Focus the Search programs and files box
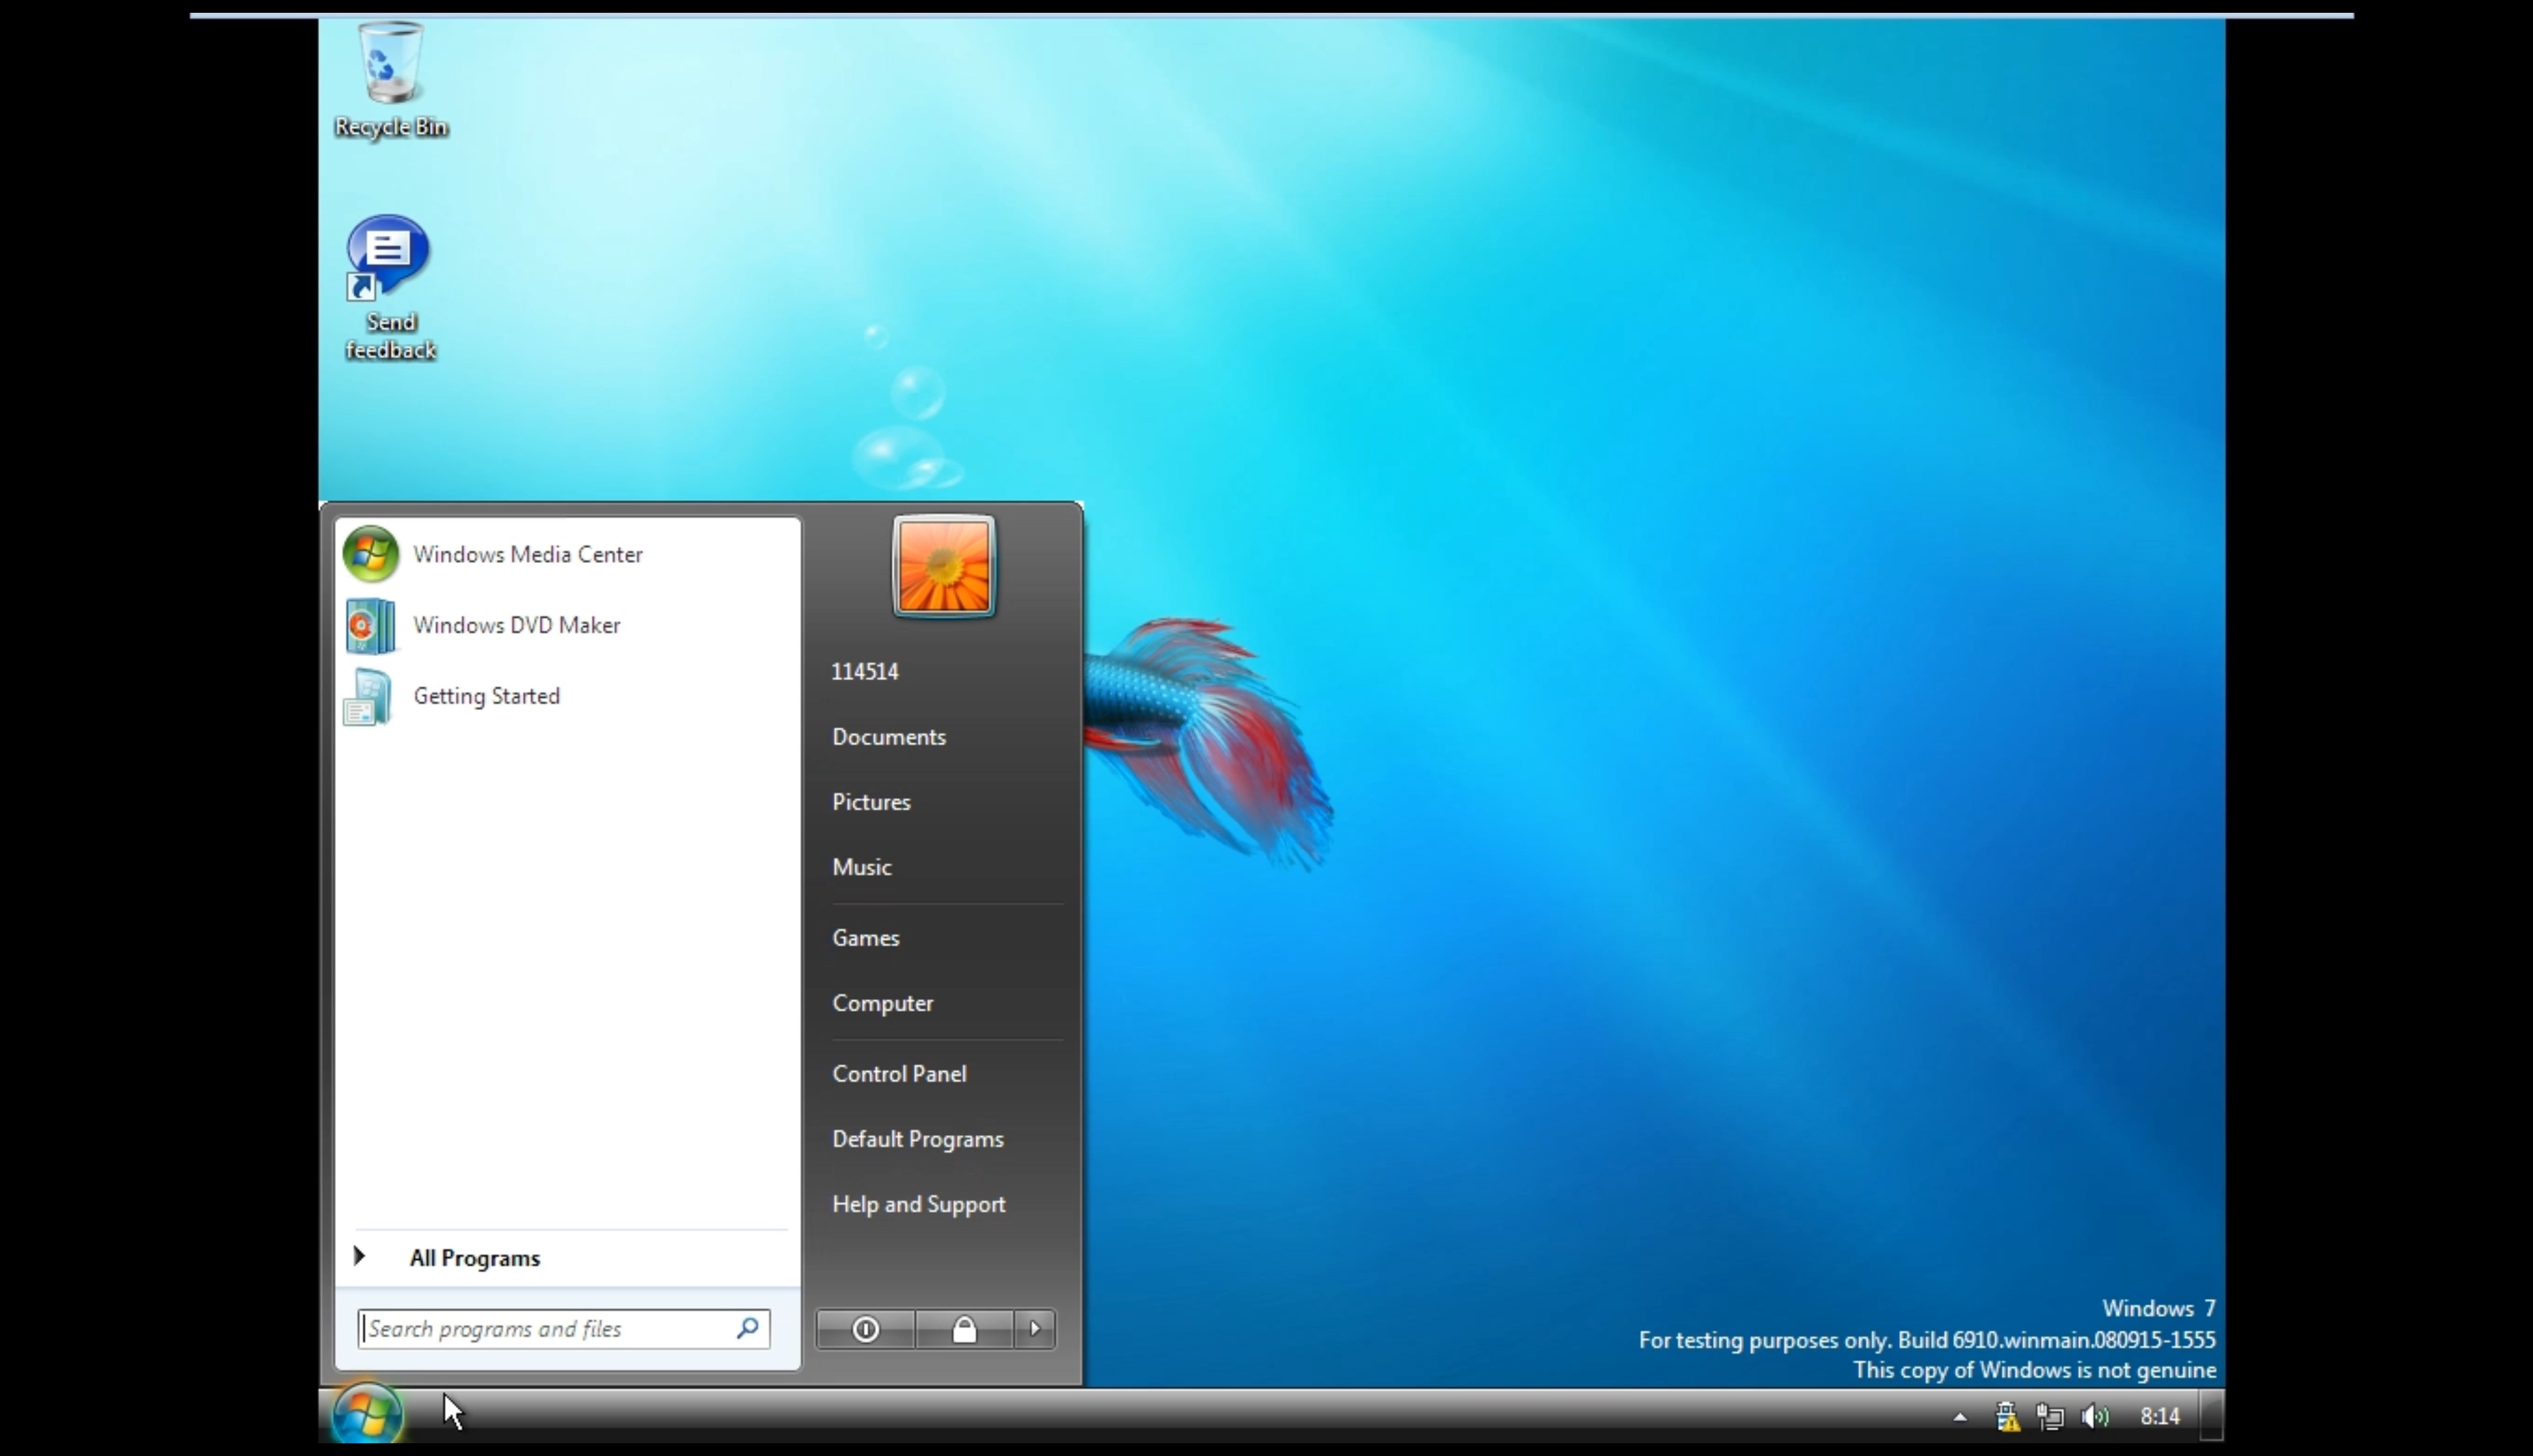The width and height of the screenshot is (2533, 1456). point(563,1329)
